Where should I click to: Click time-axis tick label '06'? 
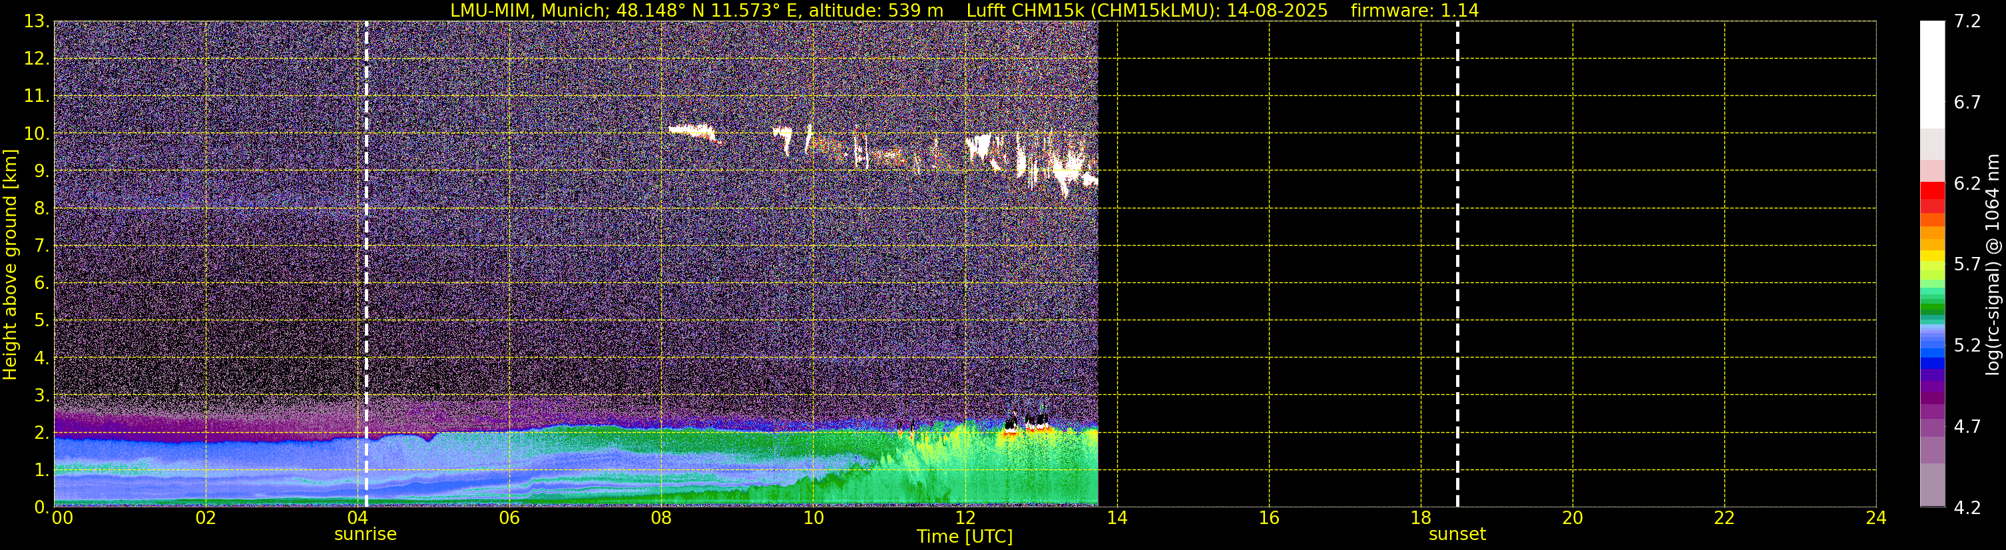tap(509, 518)
